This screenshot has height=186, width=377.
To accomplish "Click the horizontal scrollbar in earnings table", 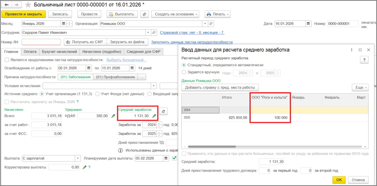I will click(x=271, y=147).
